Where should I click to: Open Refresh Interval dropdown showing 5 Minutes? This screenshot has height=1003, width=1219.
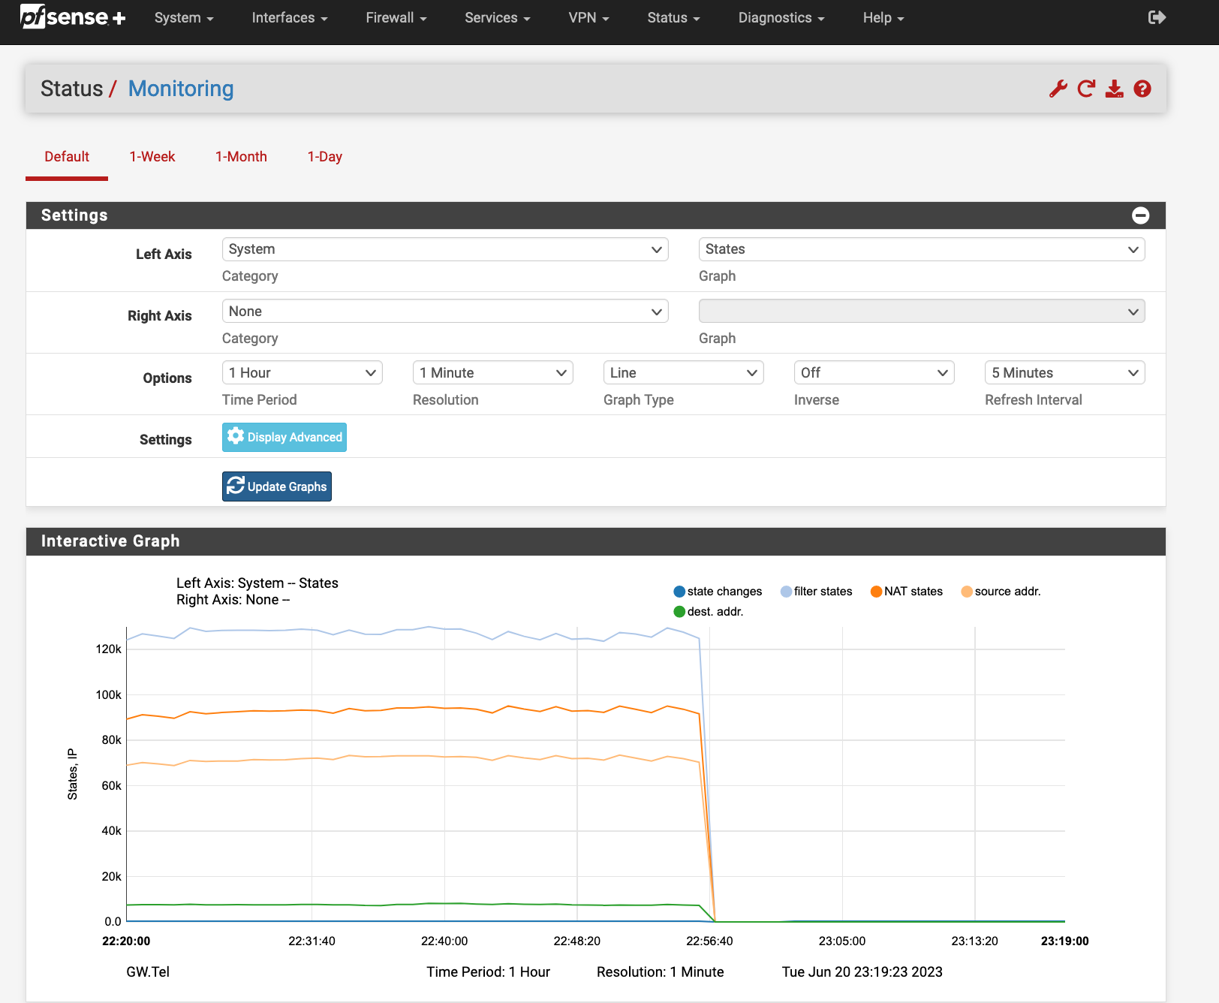click(1065, 373)
